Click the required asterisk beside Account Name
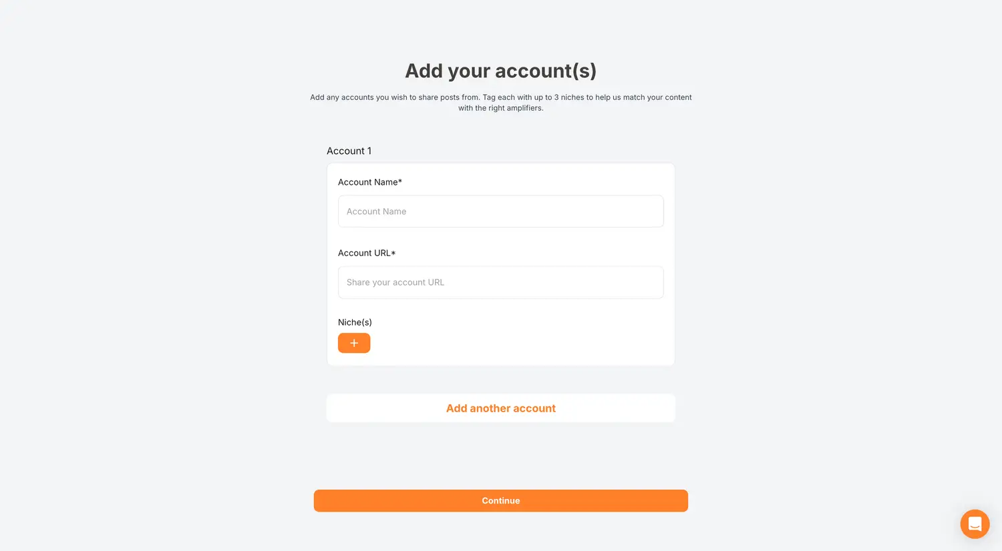This screenshot has height=551, width=1002. pos(400,181)
